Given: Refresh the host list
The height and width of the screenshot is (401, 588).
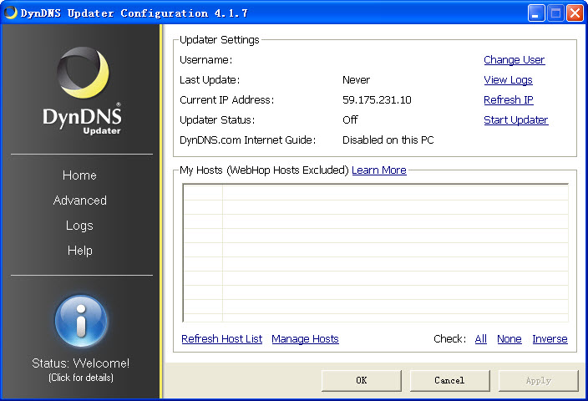Looking at the screenshot, I should point(221,339).
